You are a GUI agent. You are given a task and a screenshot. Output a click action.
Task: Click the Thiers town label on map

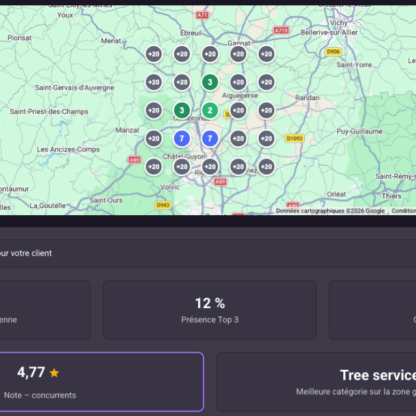392,196
